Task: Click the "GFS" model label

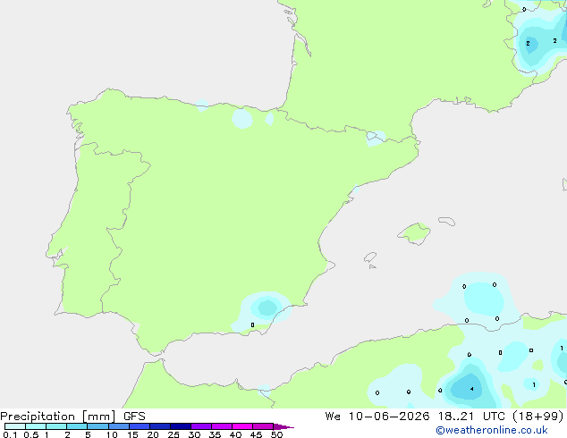Action: pyautogui.click(x=134, y=417)
